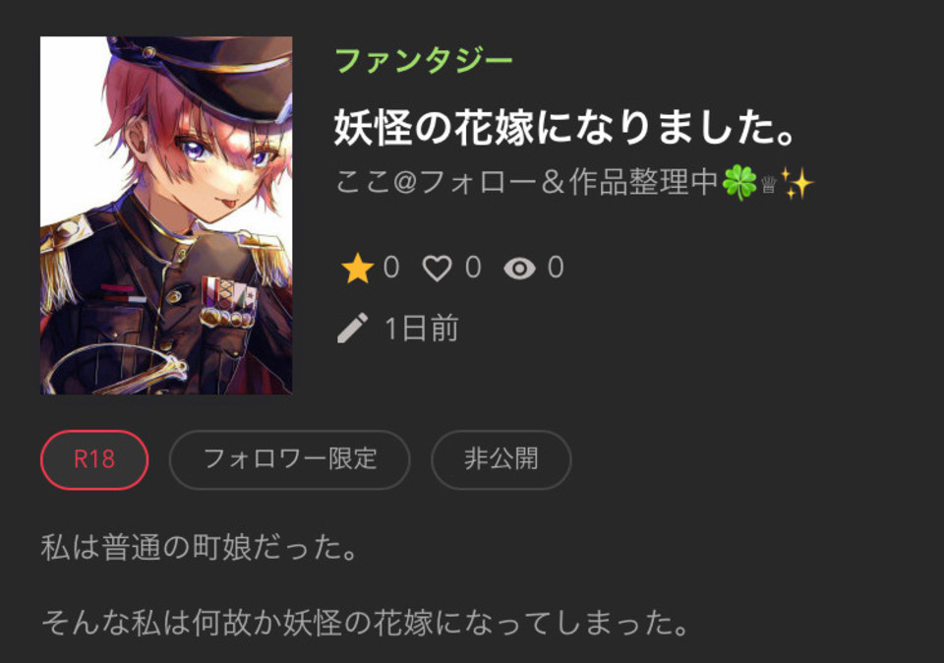
Task: Select the 非公開 tag
Action: coord(501,459)
